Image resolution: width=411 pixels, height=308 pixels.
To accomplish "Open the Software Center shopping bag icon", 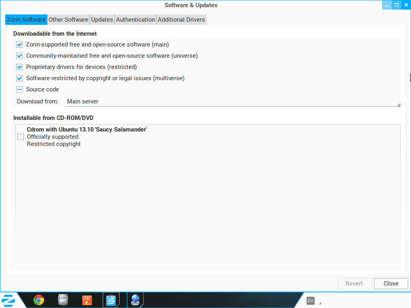I will pos(111,300).
